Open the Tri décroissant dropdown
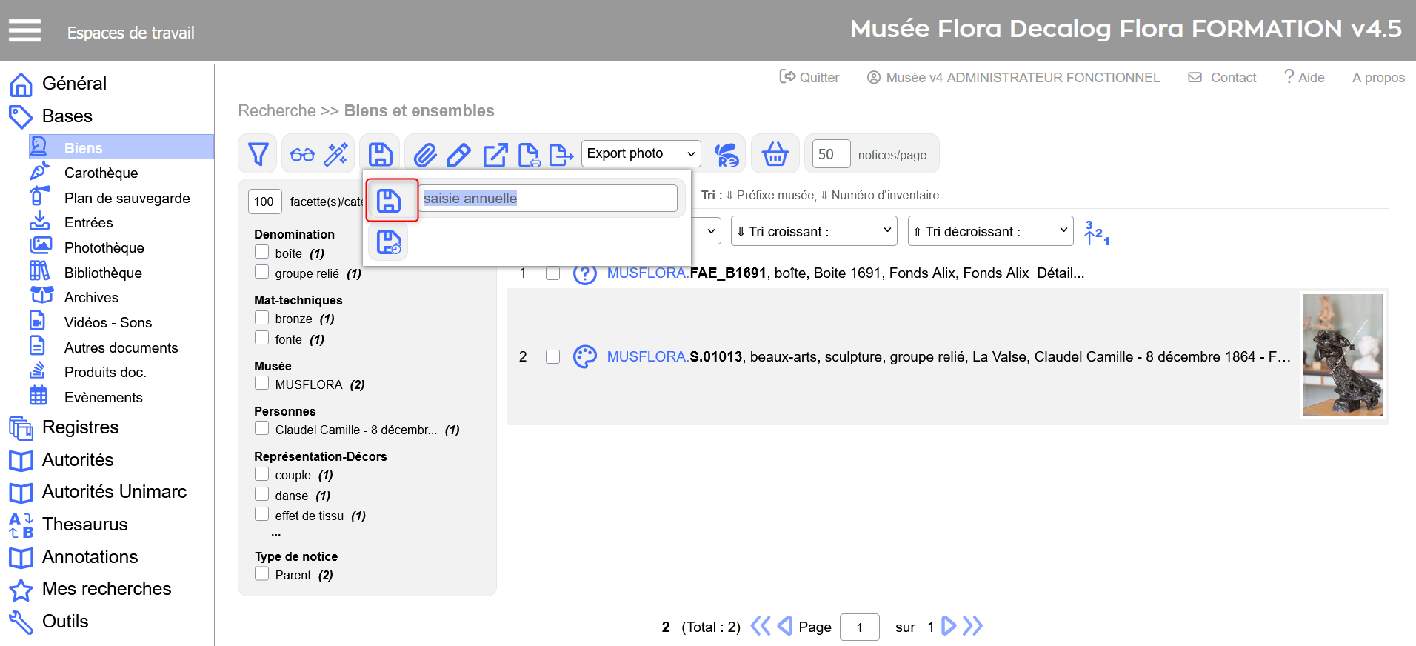Image resolution: width=1416 pixels, height=646 pixels. 989,231
